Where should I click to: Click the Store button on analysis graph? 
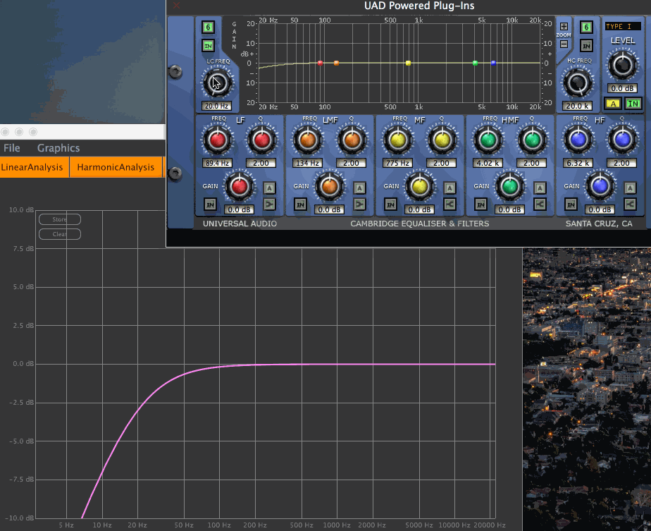(60, 219)
